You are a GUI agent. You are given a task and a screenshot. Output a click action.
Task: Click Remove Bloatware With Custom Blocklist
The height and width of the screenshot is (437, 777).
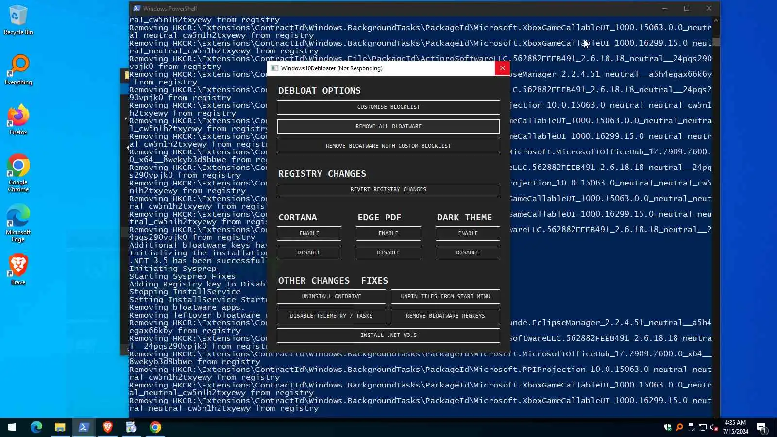point(388,146)
